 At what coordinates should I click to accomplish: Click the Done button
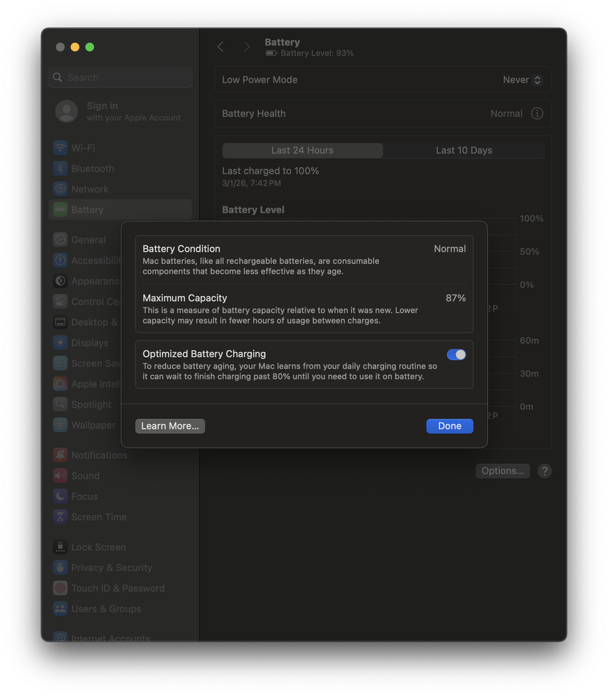[x=450, y=426]
